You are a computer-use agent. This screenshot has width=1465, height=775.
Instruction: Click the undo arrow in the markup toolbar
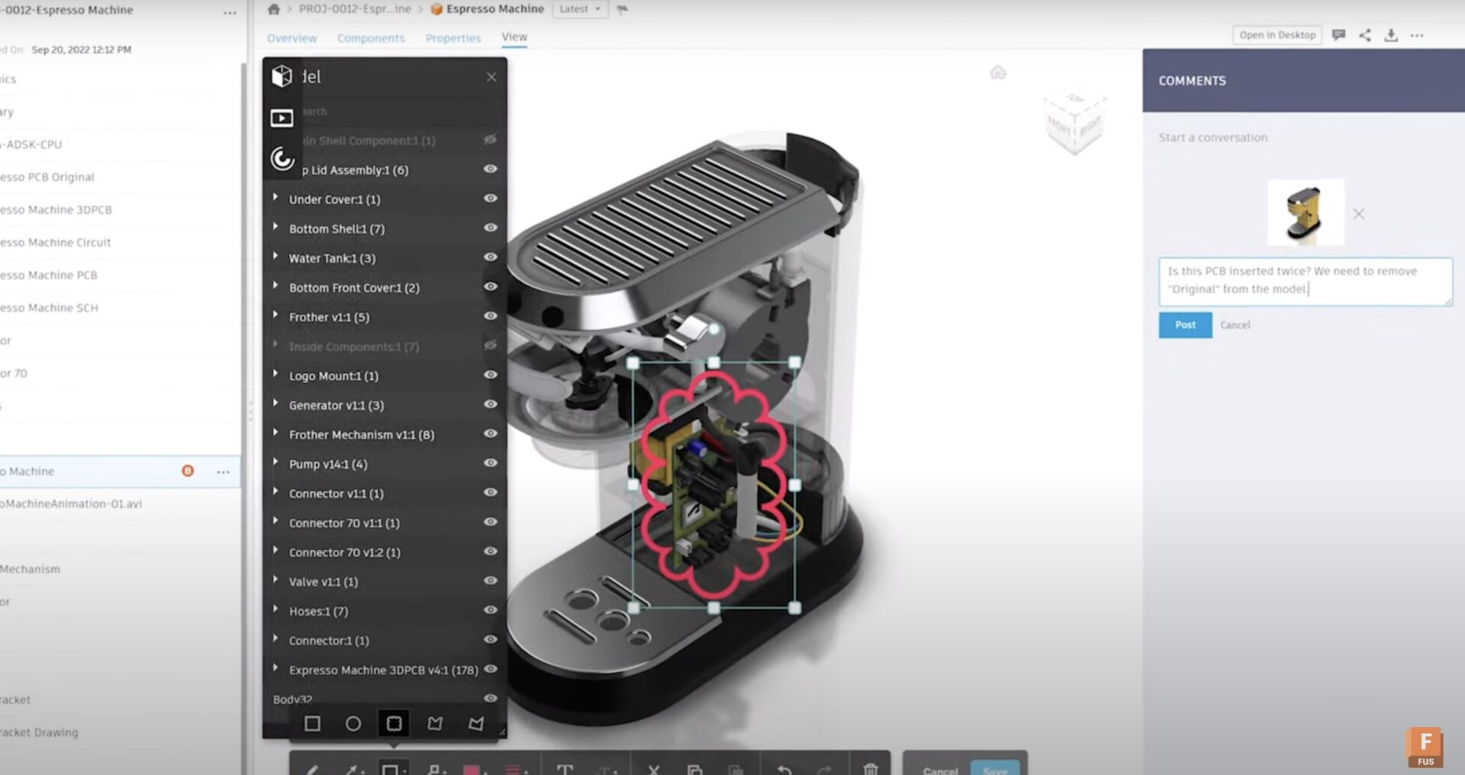pos(784,770)
